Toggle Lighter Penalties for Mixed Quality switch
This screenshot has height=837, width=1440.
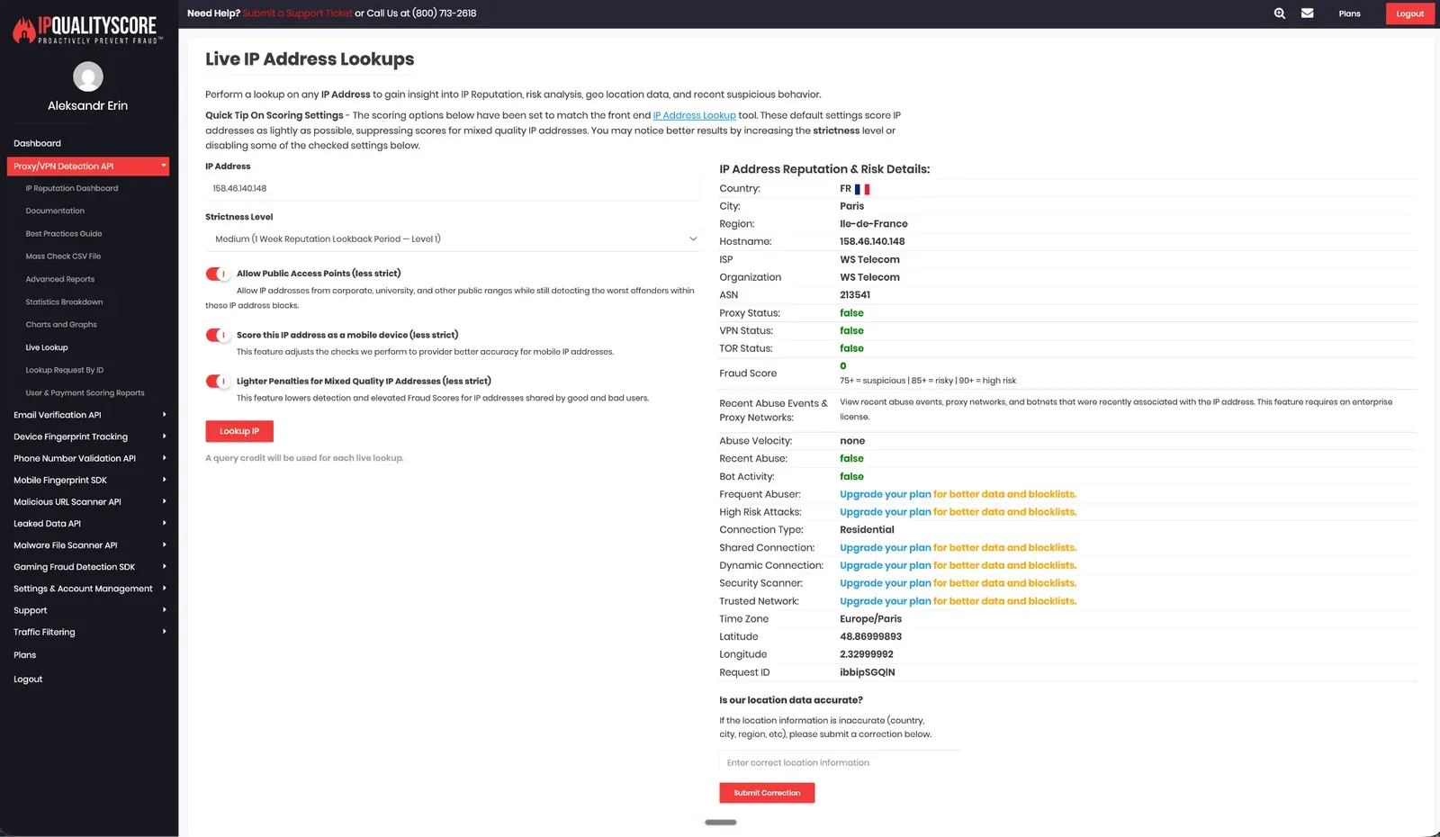click(x=217, y=381)
